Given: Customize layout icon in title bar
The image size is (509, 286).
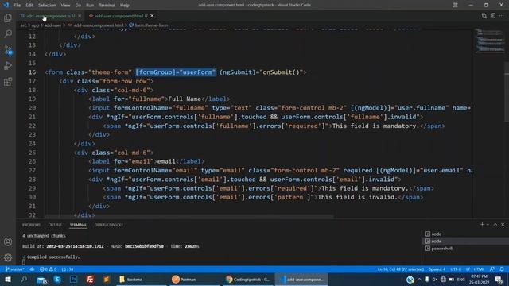Looking at the screenshot, I should (x=455, y=5).
